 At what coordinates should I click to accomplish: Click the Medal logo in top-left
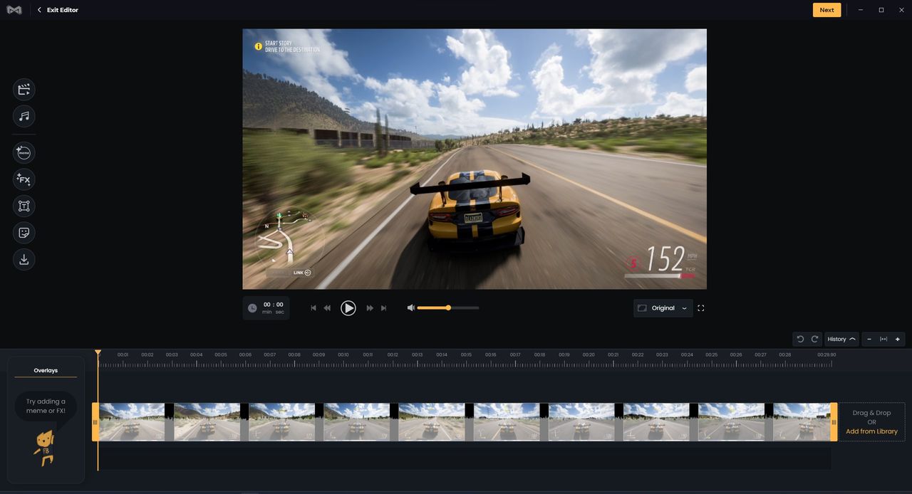[x=14, y=10]
